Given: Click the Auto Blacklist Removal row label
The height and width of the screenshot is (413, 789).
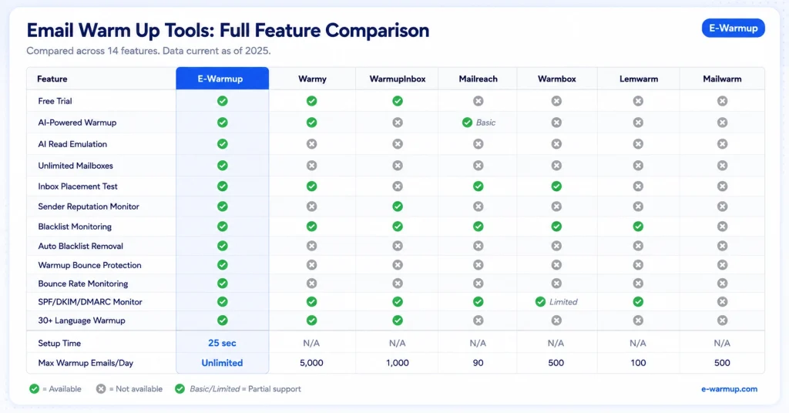Looking at the screenshot, I should pos(80,246).
